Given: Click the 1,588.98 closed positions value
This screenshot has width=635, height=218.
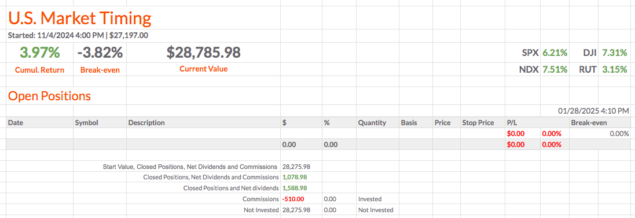Looking at the screenshot, I should pyautogui.click(x=295, y=188).
